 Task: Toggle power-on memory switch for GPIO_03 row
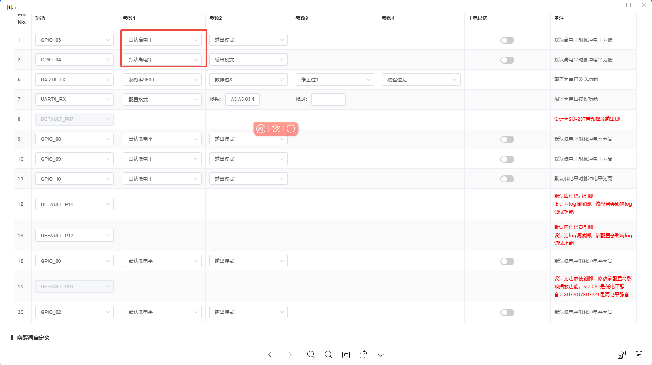507,40
